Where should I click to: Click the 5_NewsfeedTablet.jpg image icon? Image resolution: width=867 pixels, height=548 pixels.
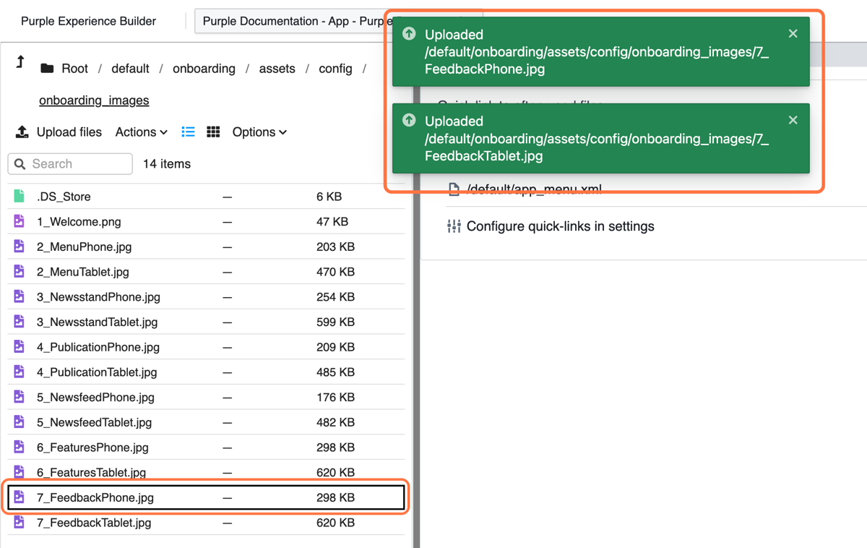point(20,422)
